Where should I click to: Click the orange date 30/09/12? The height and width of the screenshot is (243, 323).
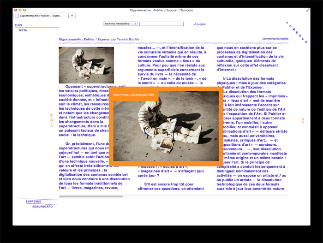[52, 120]
